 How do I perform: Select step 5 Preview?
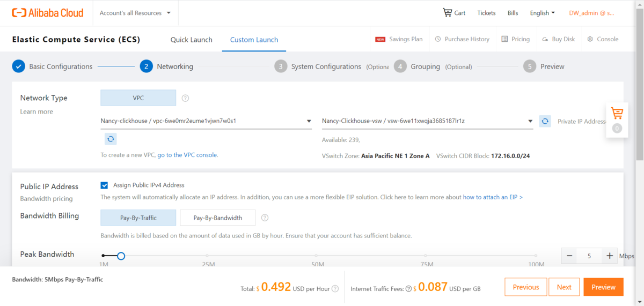tap(544, 66)
